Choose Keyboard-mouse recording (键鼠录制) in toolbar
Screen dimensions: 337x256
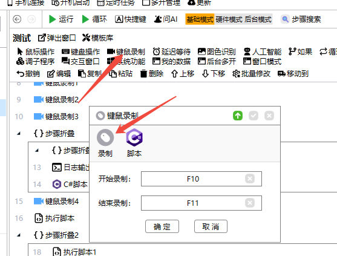[x=126, y=51]
